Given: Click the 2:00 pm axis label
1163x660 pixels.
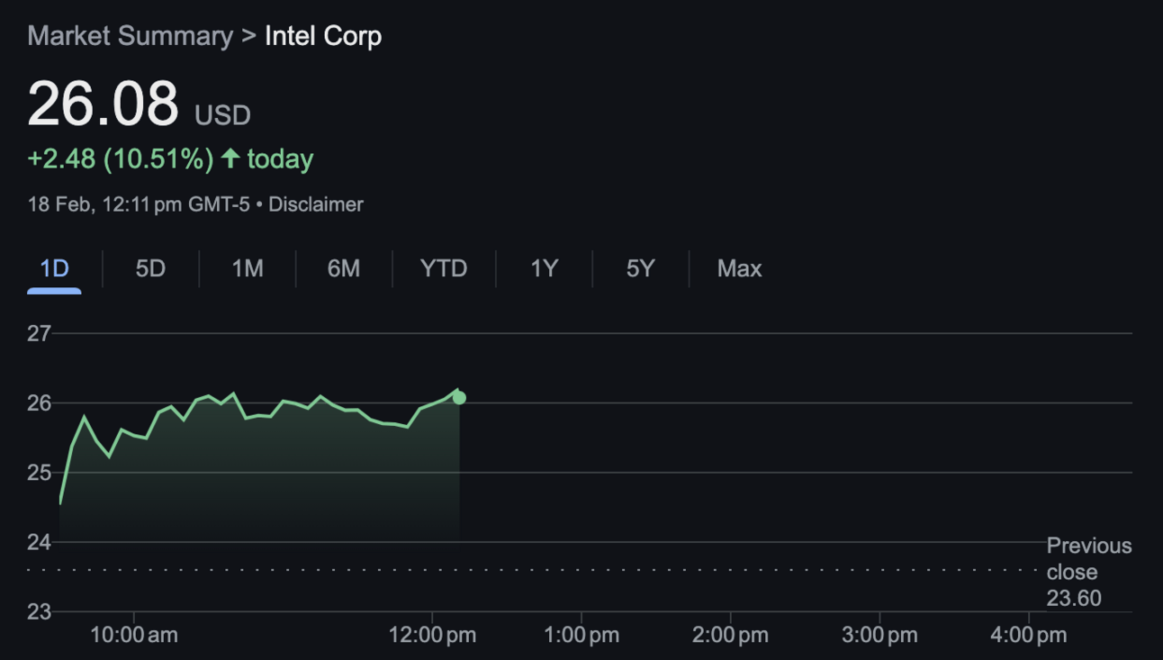Looking at the screenshot, I should point(730,635).
